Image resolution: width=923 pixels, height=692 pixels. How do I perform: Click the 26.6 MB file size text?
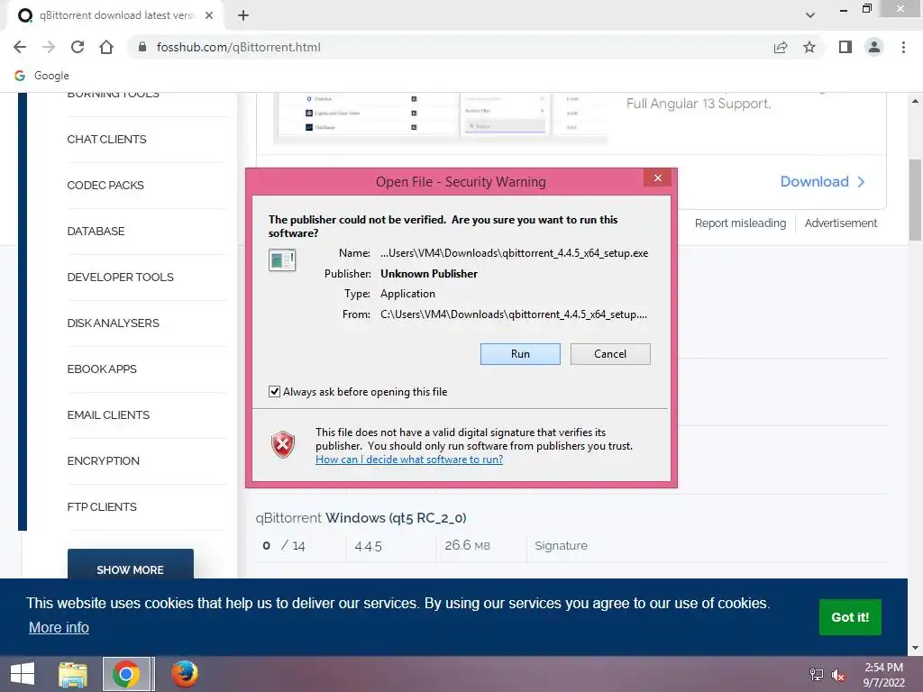tap(468, 545)
